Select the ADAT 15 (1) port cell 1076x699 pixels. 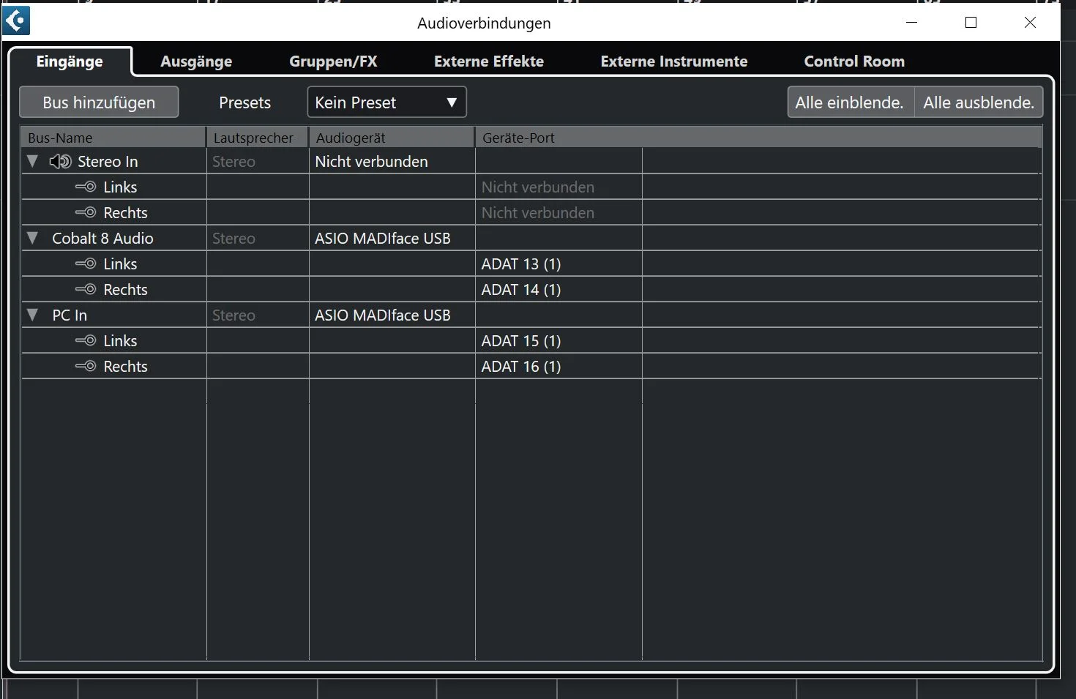[558, 340]
